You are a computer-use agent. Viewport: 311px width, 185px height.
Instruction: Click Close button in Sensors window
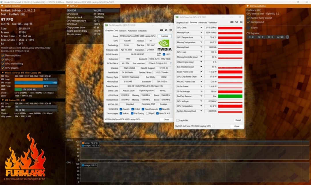click(x=237, y=126)
